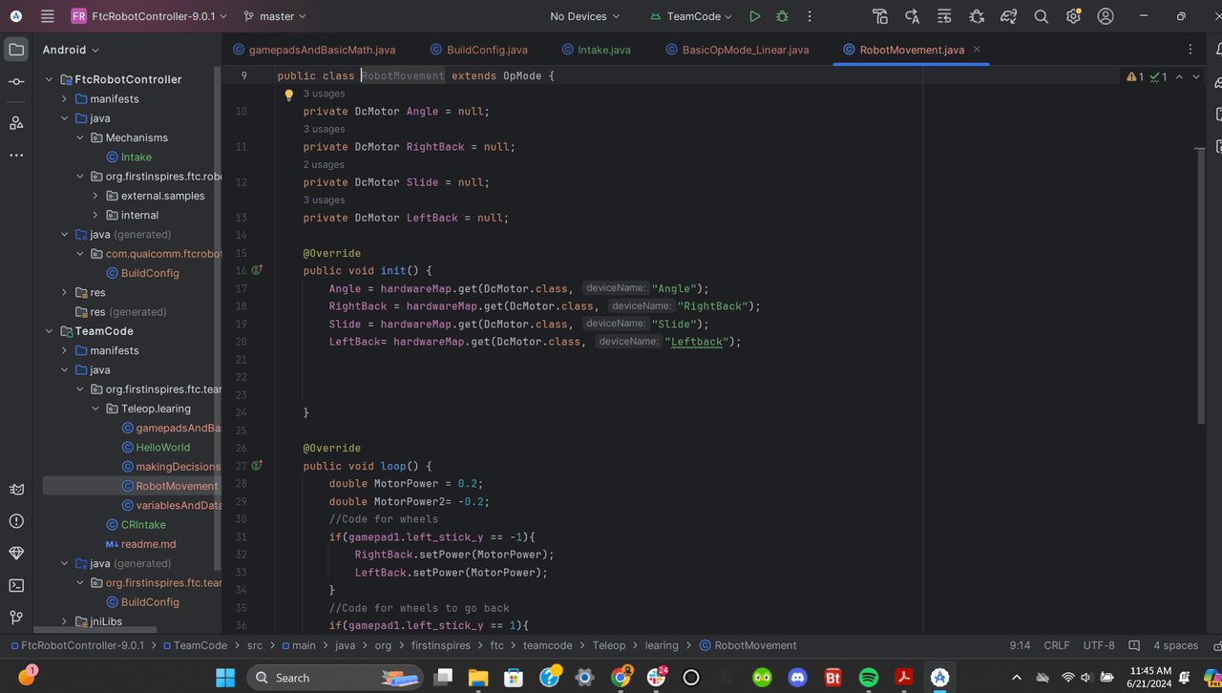
Task: Open the Terminal tool window
Action: coord(16,585)
